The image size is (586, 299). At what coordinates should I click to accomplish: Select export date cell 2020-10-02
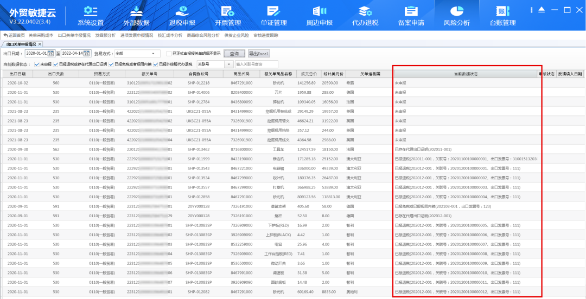click(17, 83)
